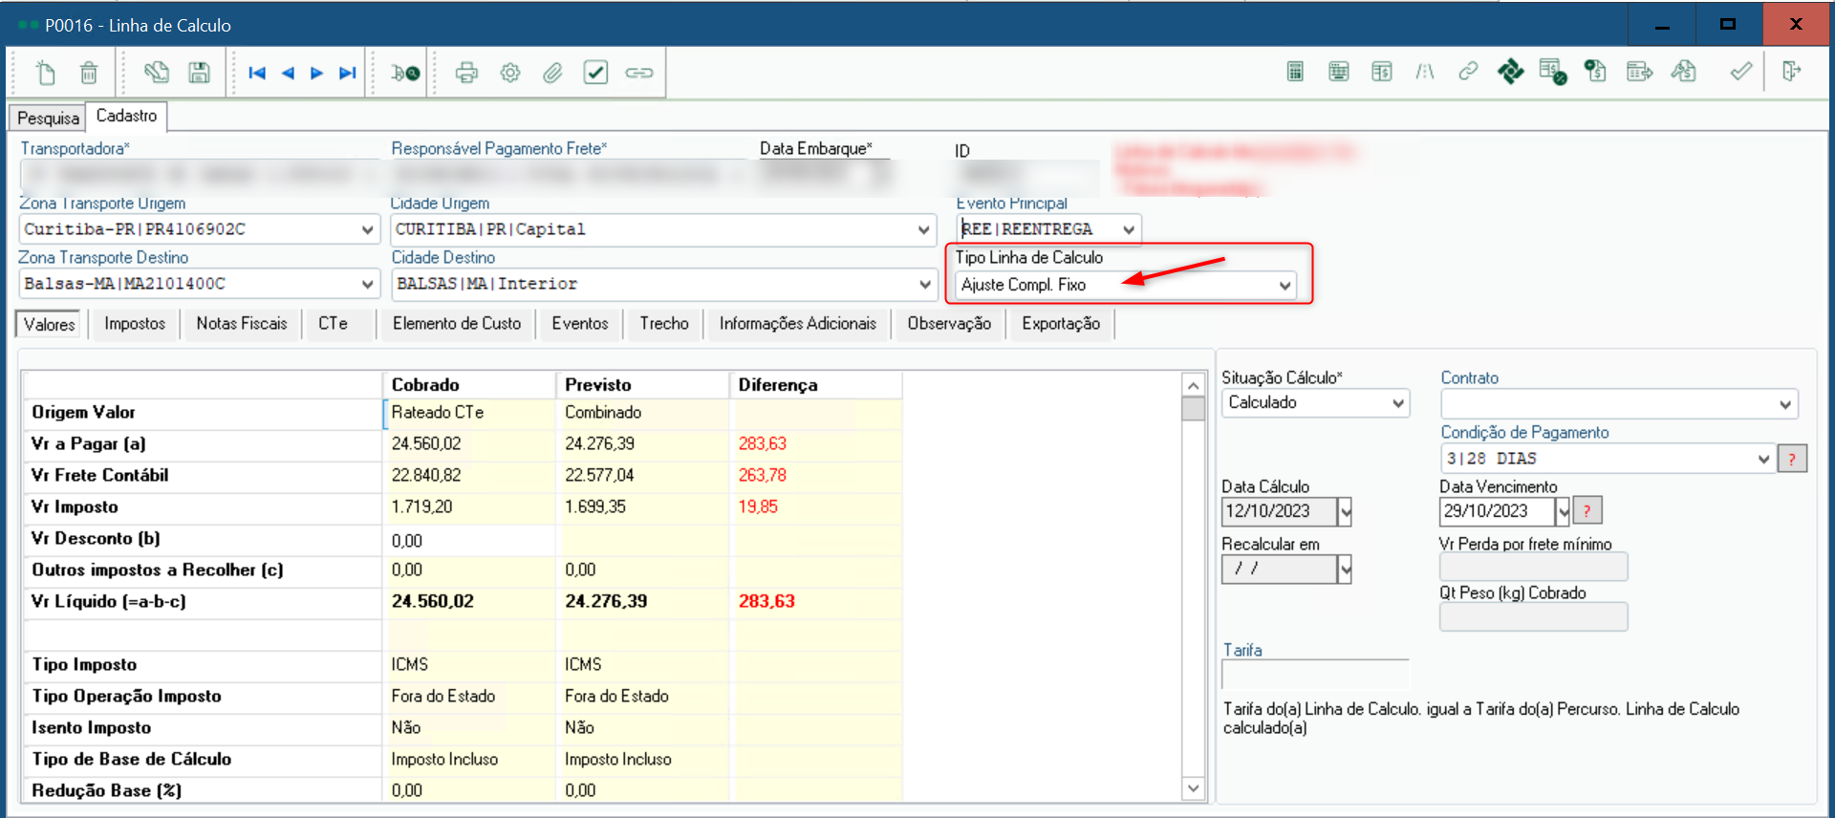The image size is (1835, 818).
Task: Open Recalcular em date picker arrow
Action: click(1345, 570)
